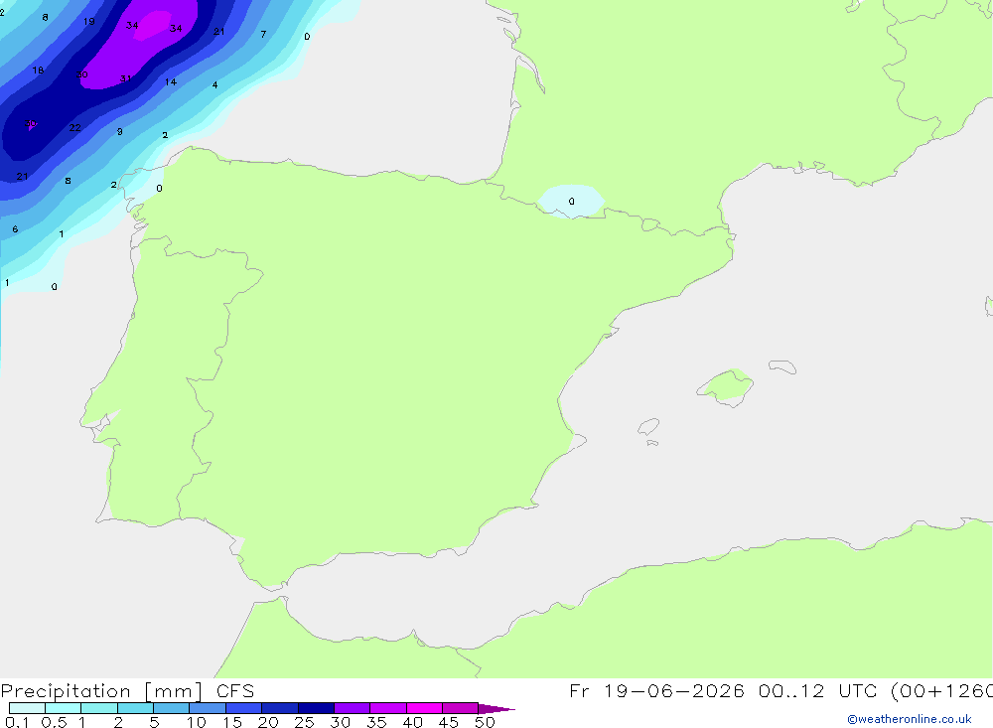Click the 'Fr 19-06-2026' date text
Image resolution: width=993 pixels, height=728 pixels.
tap(656, 691)
